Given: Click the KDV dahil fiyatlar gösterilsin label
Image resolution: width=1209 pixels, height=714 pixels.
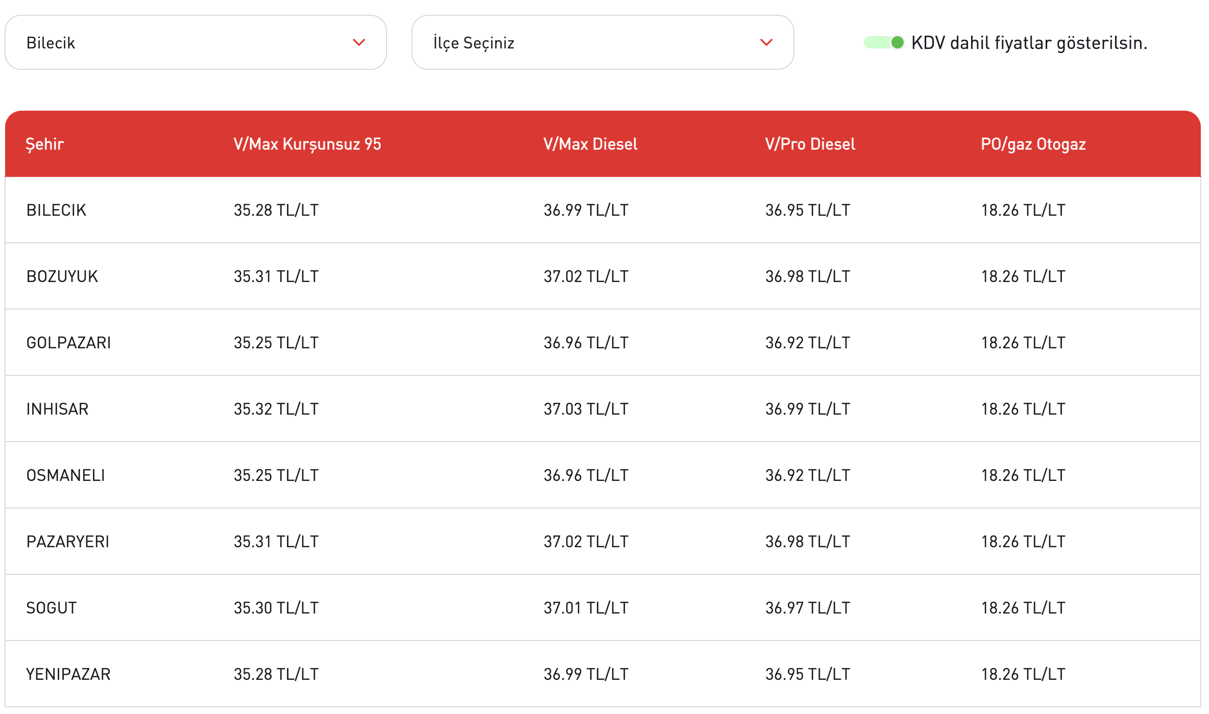Looking at the screenshot, I should point(1029,43).
